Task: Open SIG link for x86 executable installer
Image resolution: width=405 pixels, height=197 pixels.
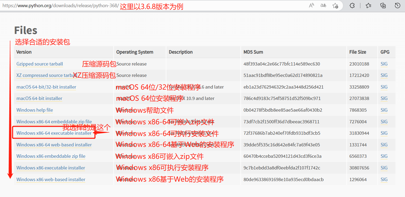Action: 384,168
